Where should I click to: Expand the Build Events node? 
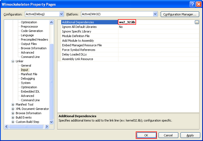click(13, 118)
